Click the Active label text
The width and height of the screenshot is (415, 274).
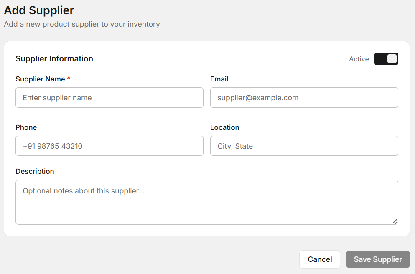pyautogui.click(x=359, y=59)
